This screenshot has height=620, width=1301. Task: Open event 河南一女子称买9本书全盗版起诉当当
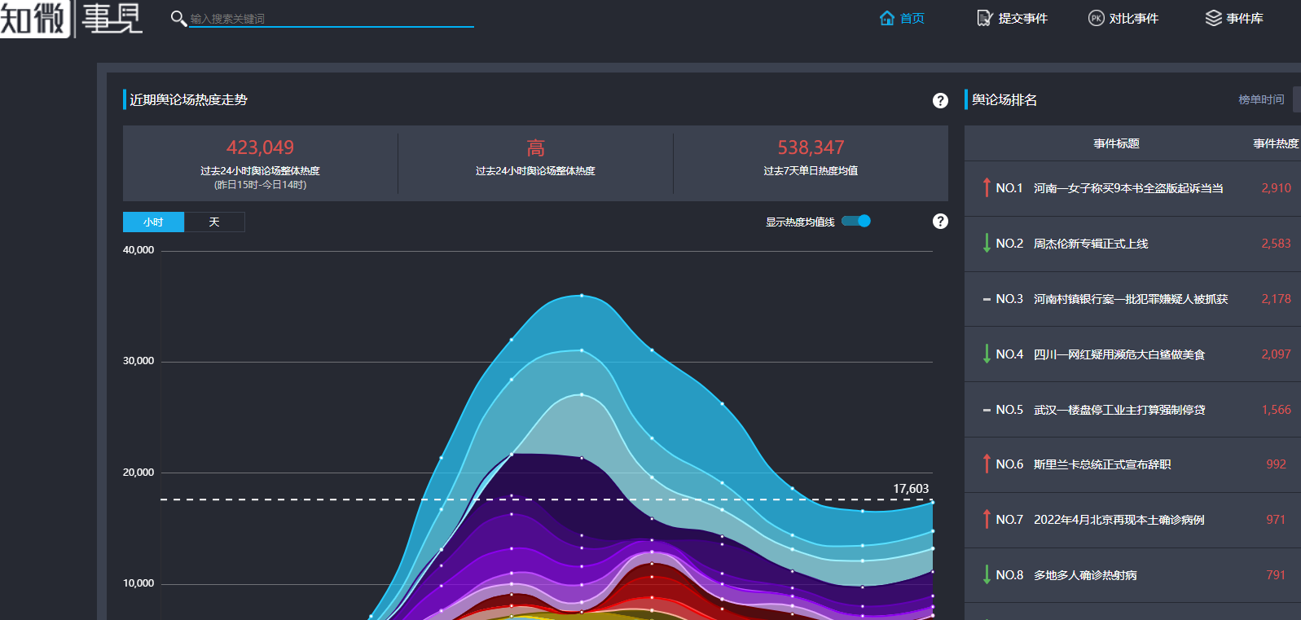tap(1128, 188)
